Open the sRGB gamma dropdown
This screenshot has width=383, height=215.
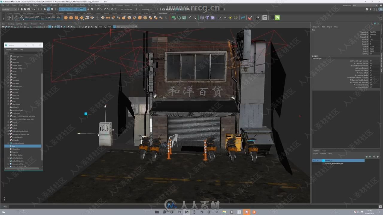tap(126, 27)
